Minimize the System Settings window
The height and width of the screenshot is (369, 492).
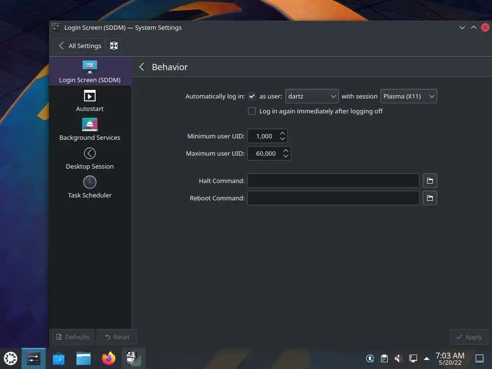coord(462,27)
